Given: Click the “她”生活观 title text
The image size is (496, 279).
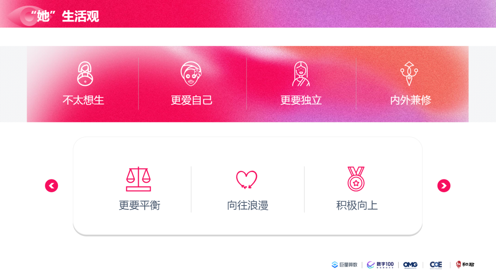Looking at the screenshot, I should [x=65, y=16].
